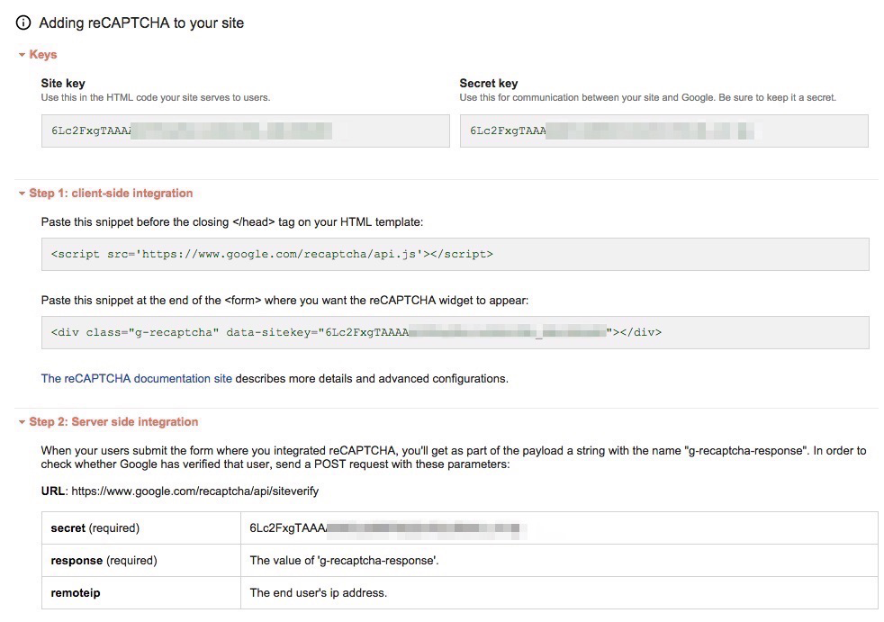This screenshot has height=622, width=884.
Task: Click the response (required) table row
Action: pos(140,561)
